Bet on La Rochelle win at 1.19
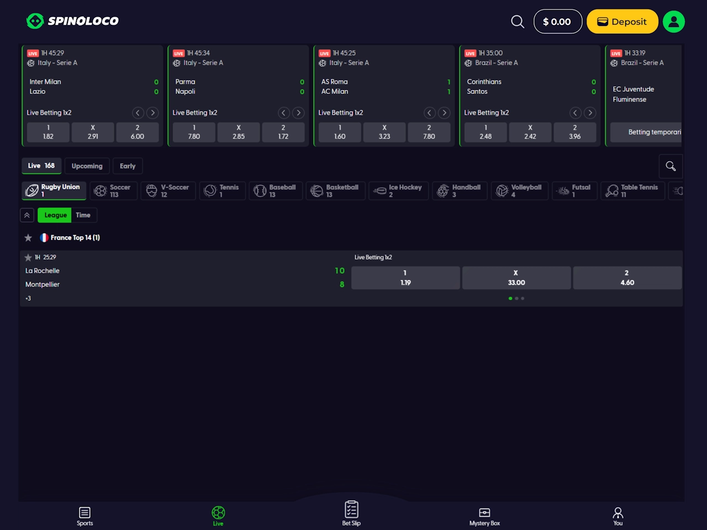 tap(405, 278)
